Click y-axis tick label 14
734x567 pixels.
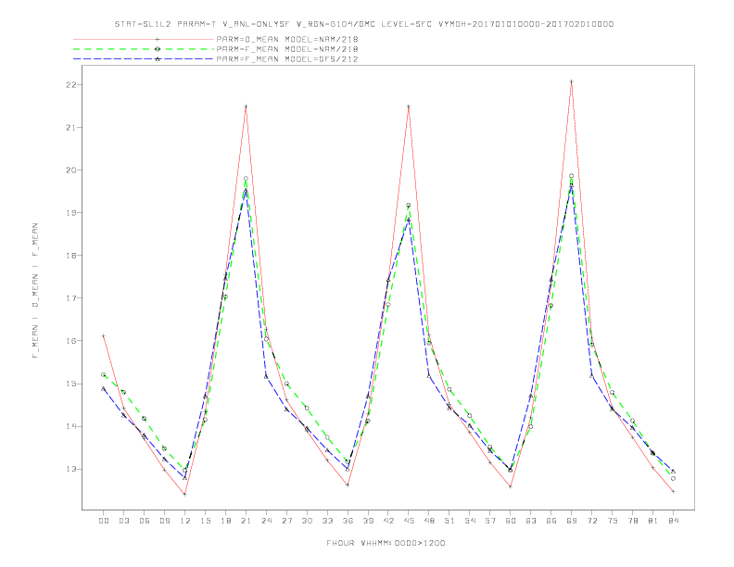click(70, 426)
